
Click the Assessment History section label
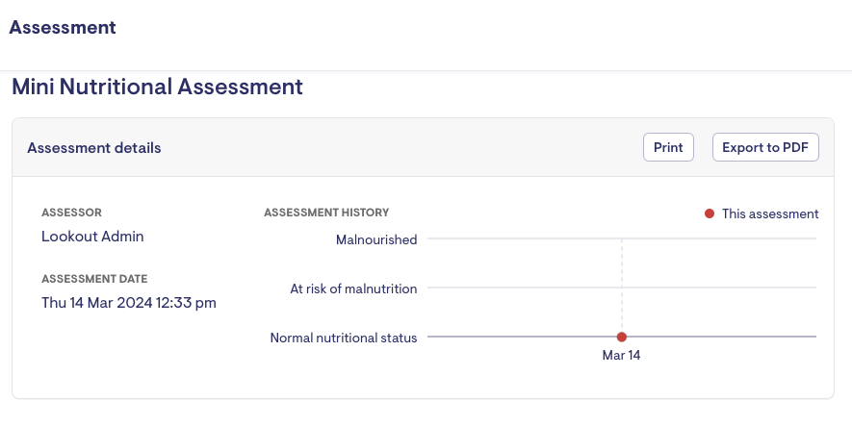tap(326, 213)
